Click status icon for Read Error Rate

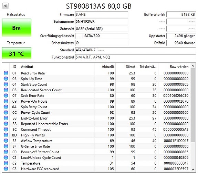tap(6, 73)
